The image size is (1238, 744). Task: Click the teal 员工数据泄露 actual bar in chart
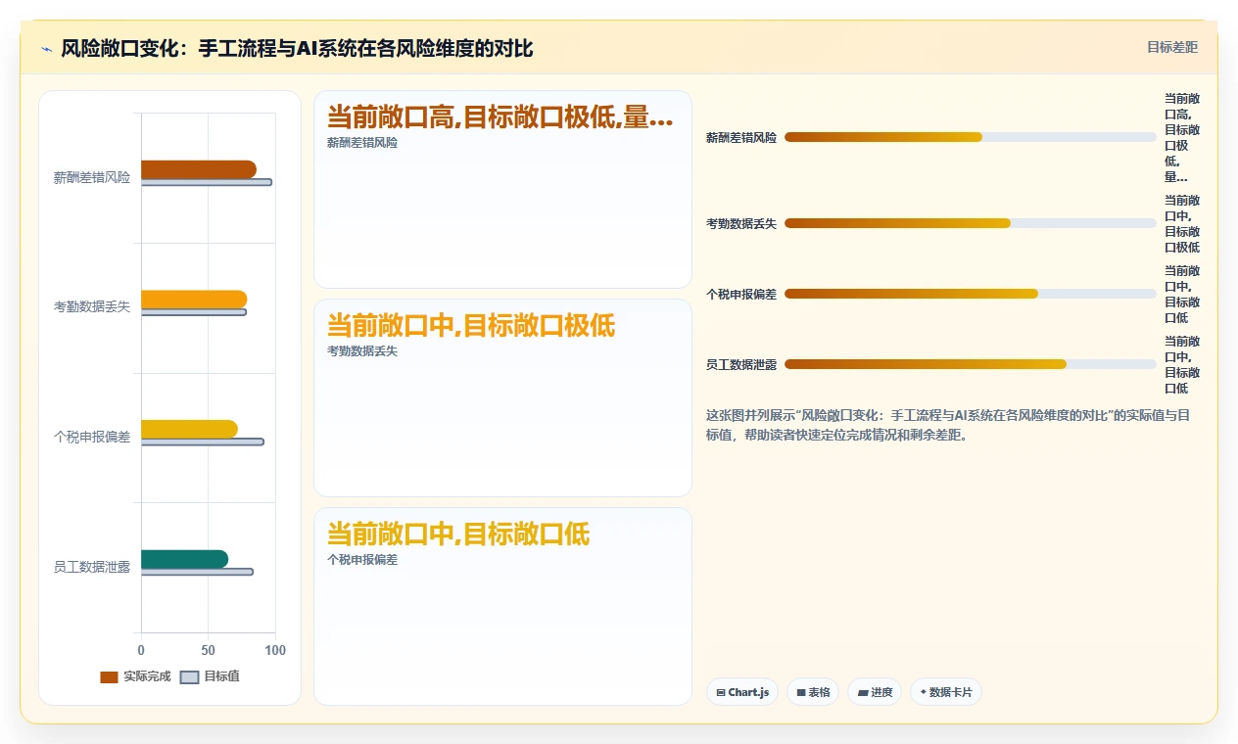(184, 559)
